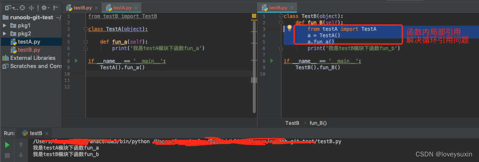
Task: Click the 'def fun_a(self):' line
Action: pos(124,42)
